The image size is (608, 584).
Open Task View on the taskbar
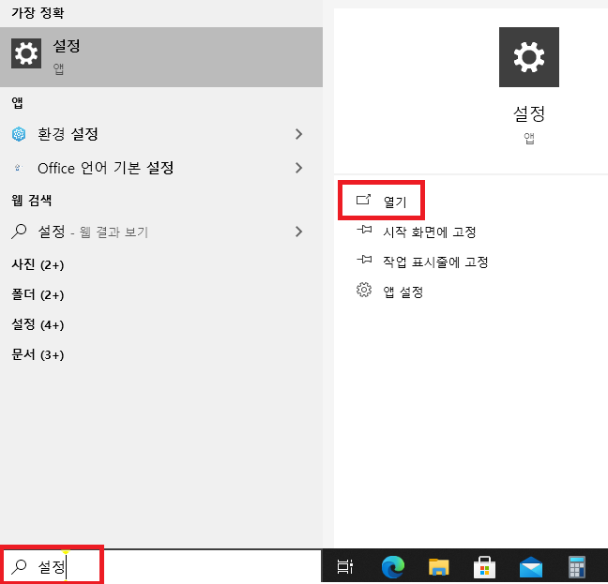[344, 566]
